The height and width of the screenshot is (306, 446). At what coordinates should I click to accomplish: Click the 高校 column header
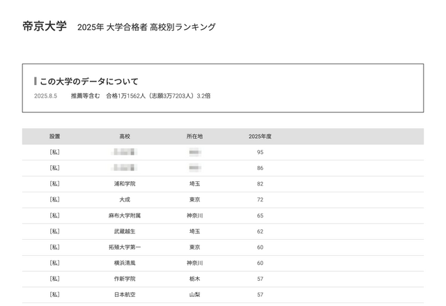(x=125, y=137)
